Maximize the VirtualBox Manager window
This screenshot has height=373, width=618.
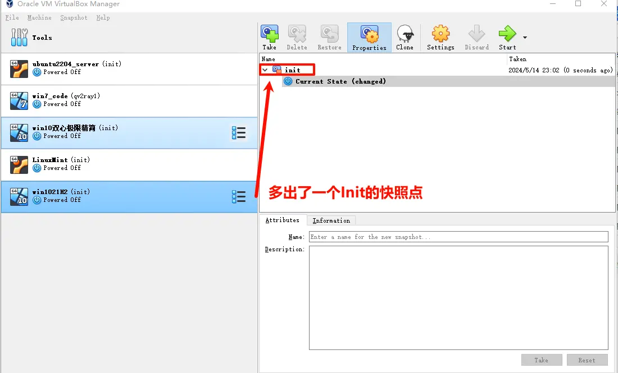click(578, 3)
